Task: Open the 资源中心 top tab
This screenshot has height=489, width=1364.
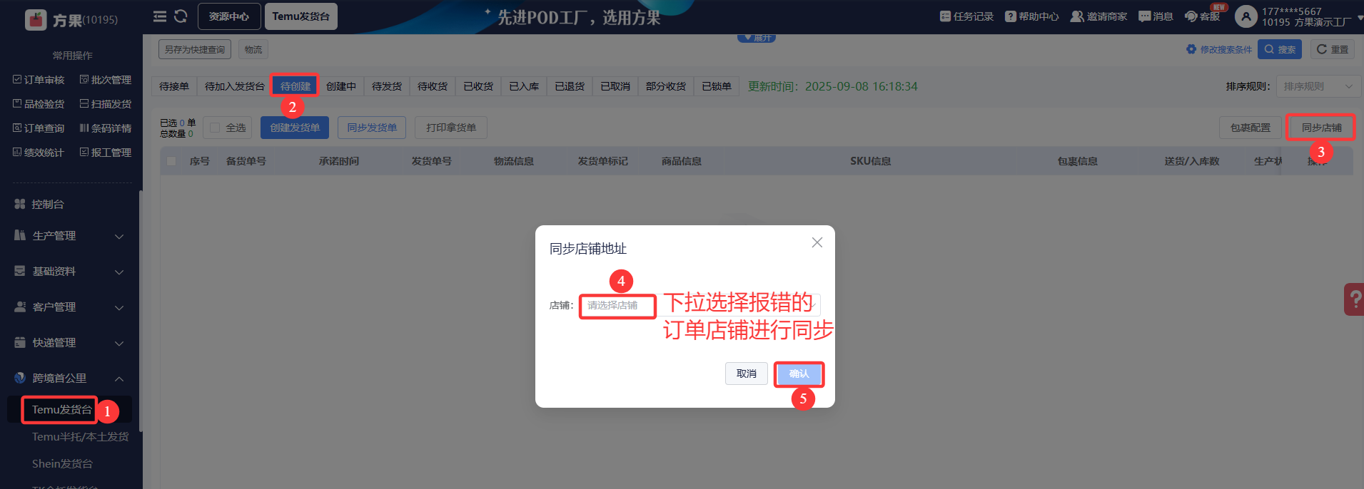Action: coord(229,16)
